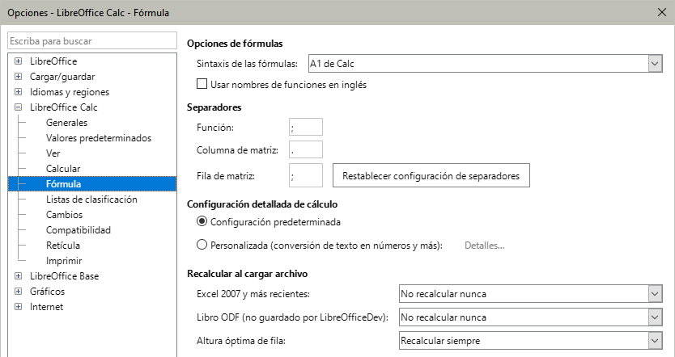This screenshot has height=357, width=675.
Task: Open the Calcular options page
Action: (63, 169)
